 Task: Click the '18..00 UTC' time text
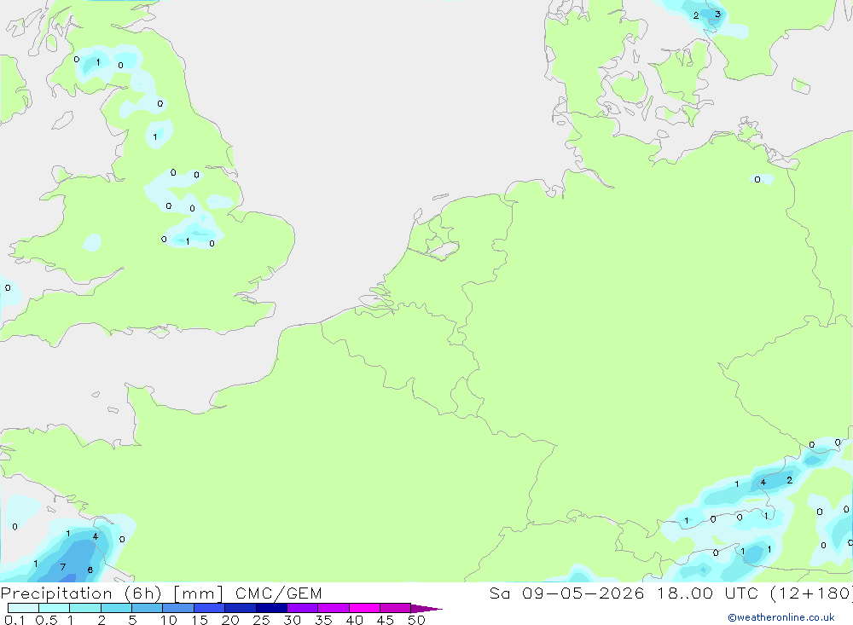[x=706, y=593]
